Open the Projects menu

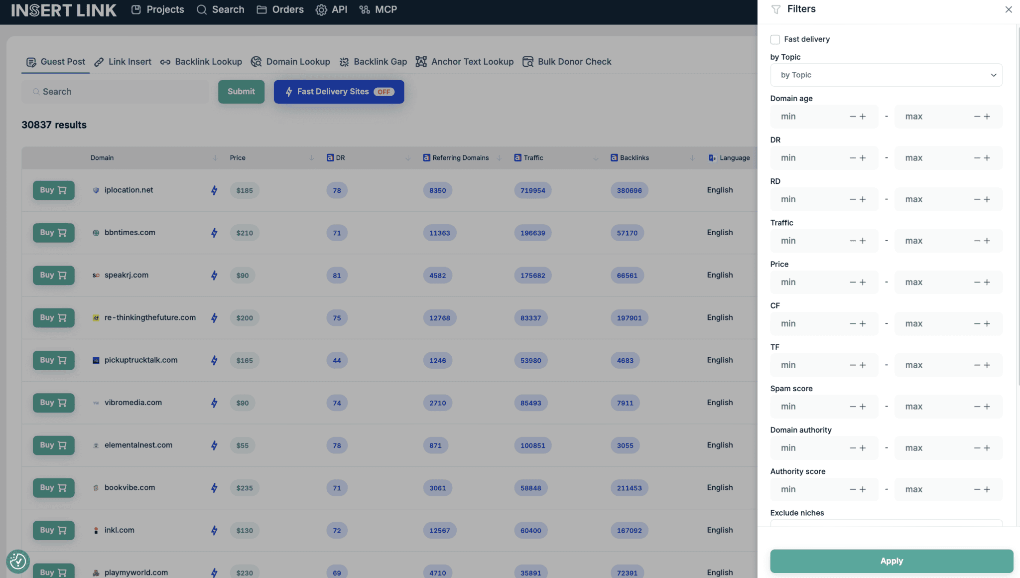157,9
